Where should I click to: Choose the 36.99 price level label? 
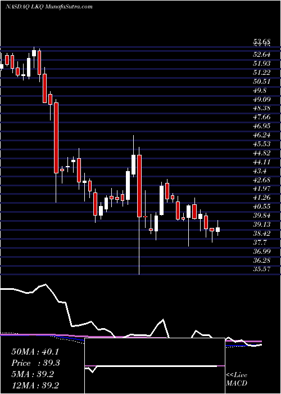262,252
